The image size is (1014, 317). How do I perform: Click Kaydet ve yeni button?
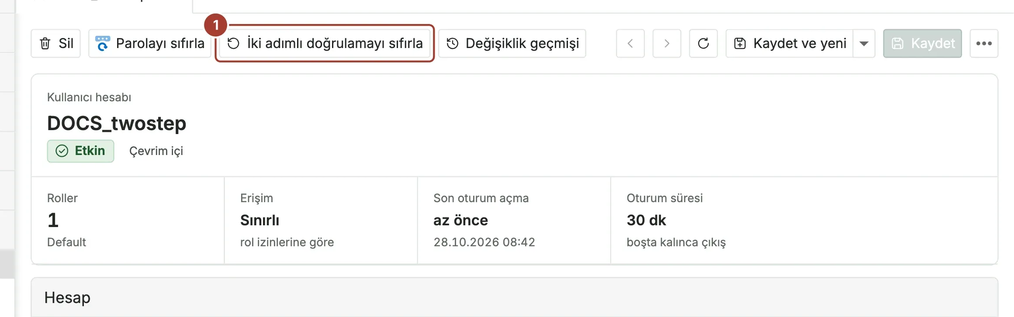click(x=789, y=43)
